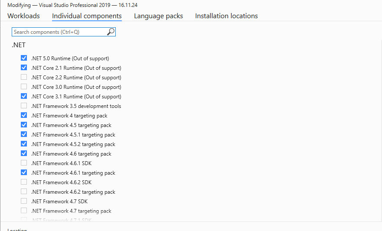Go to Installation locations tab
This screenshot has height=231, width=382.
(x=226, y=16)
